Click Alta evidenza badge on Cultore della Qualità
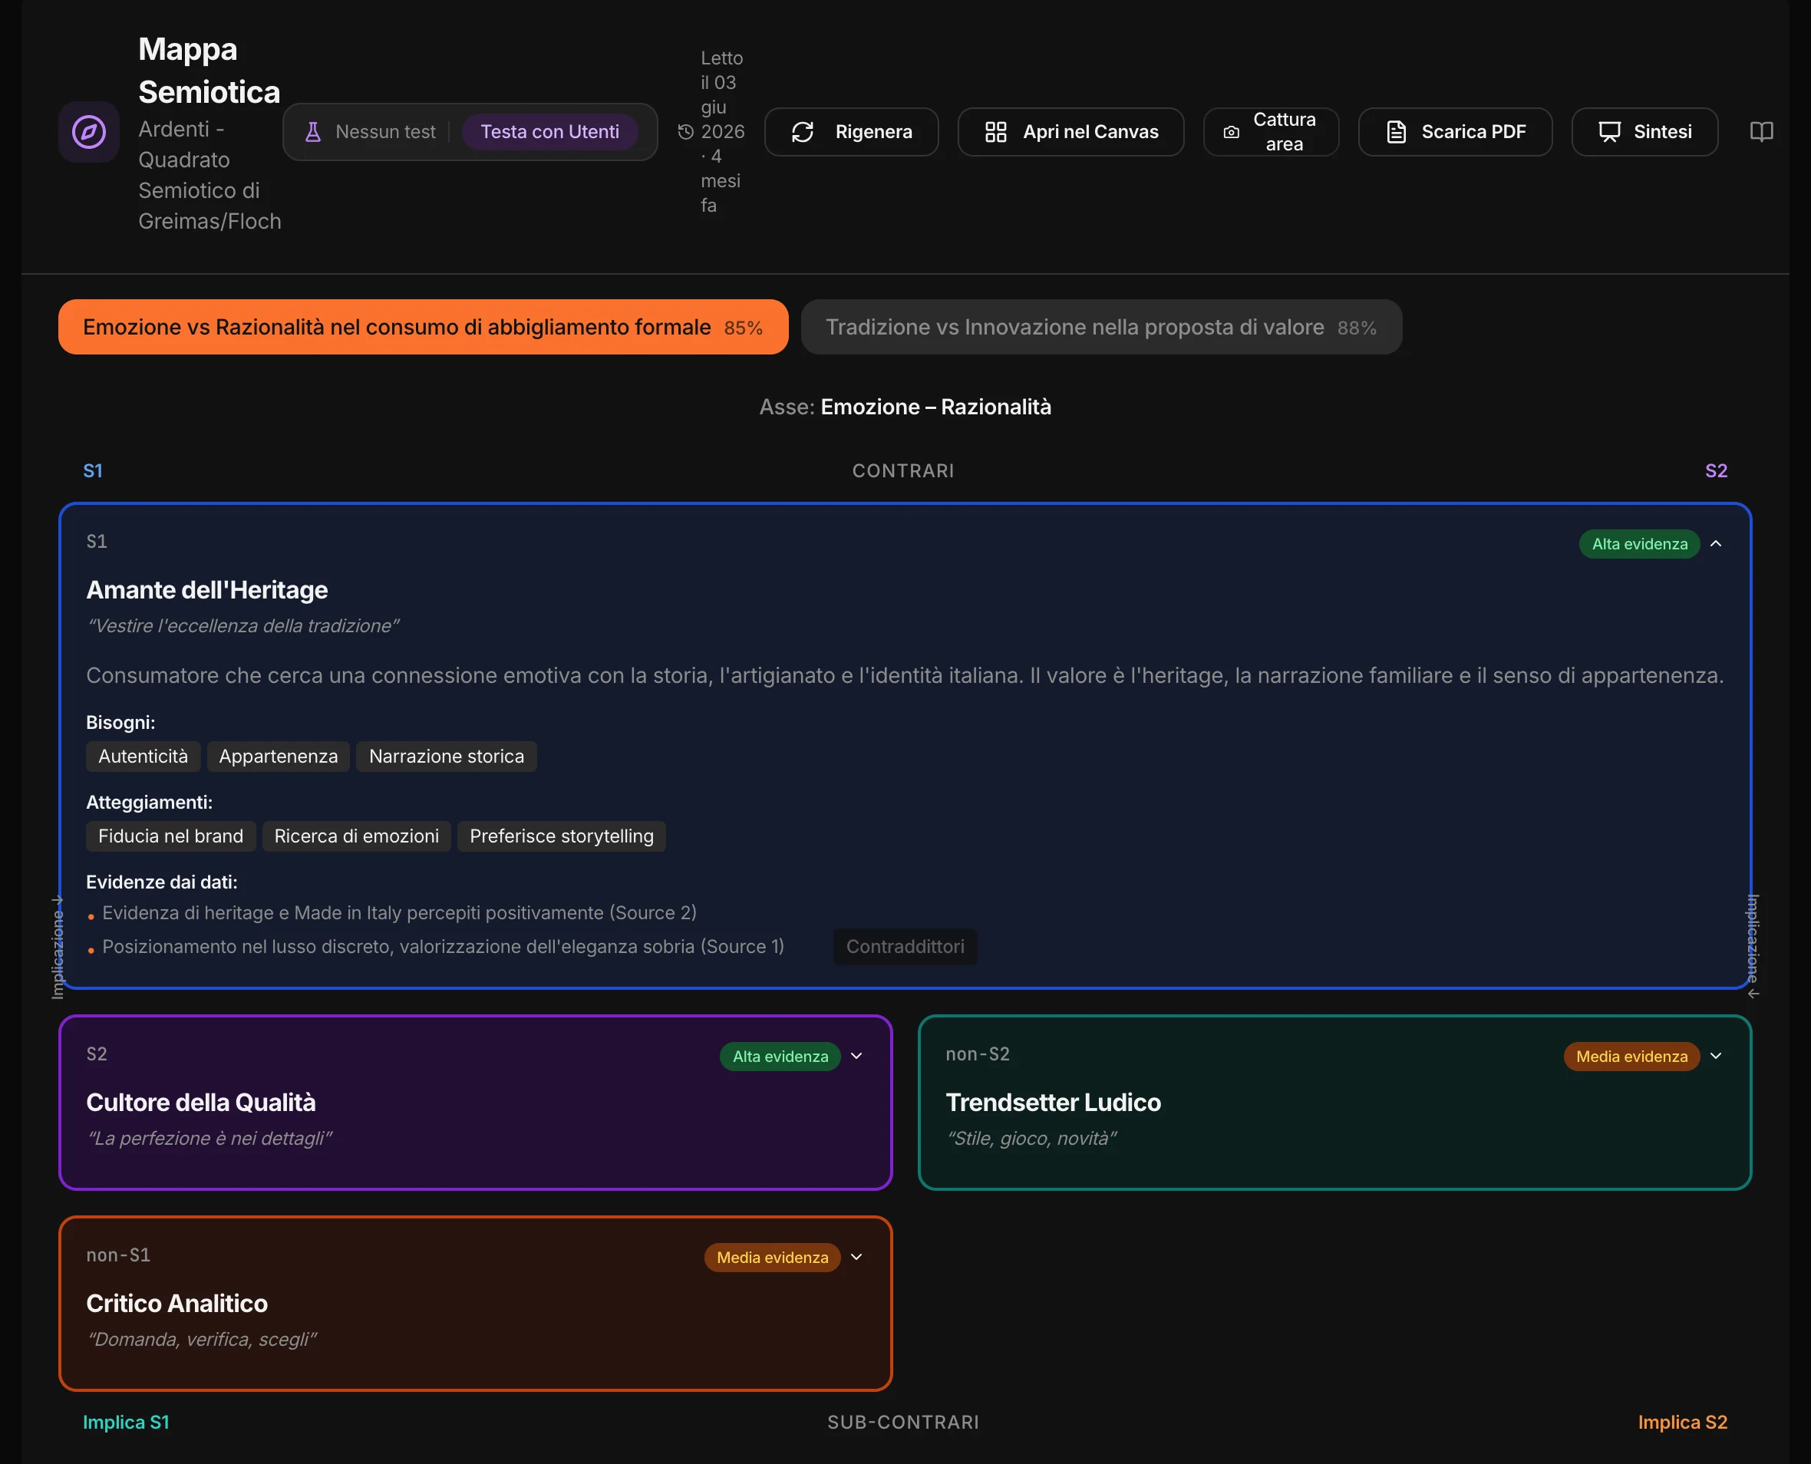 pos(780,1057)
